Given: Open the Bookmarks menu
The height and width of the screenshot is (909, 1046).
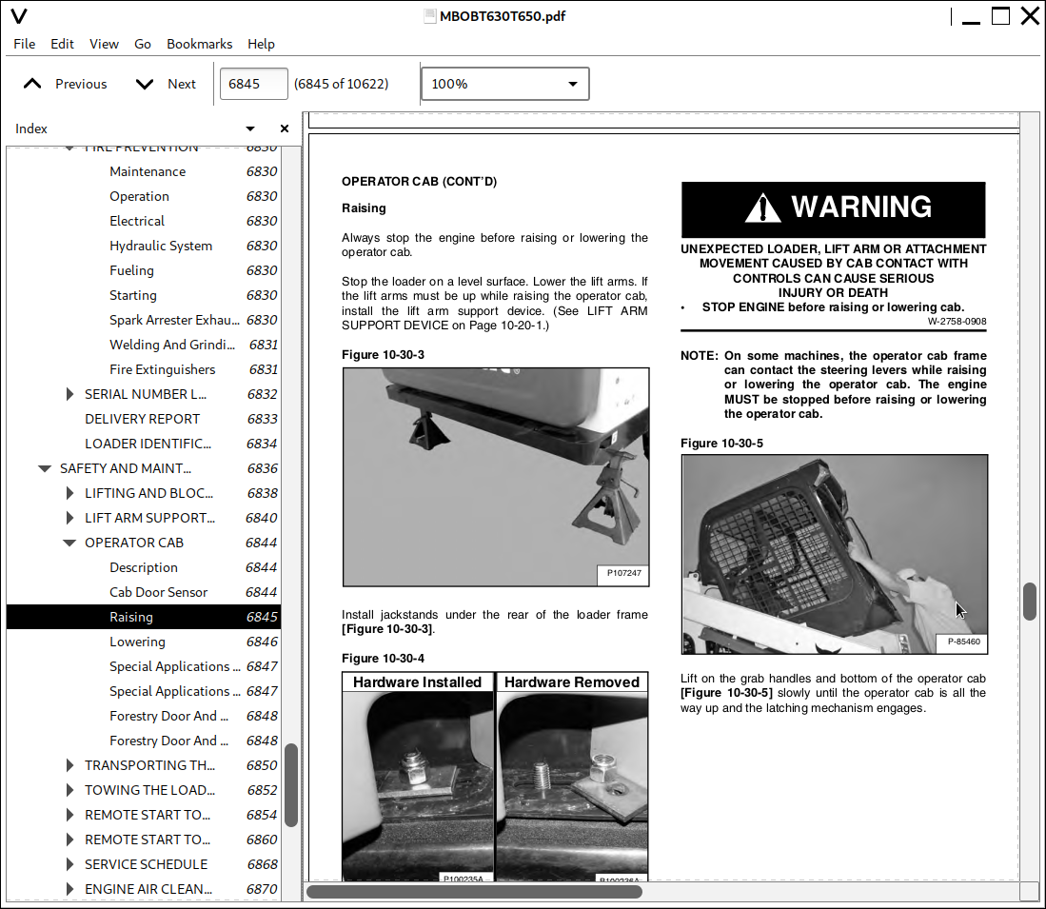Looking at the screenshot, I should pyautogui.click(x=199, y=44).
